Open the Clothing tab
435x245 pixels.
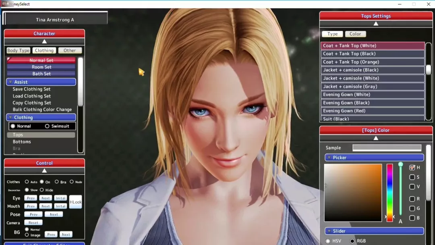tap(44, 50)
